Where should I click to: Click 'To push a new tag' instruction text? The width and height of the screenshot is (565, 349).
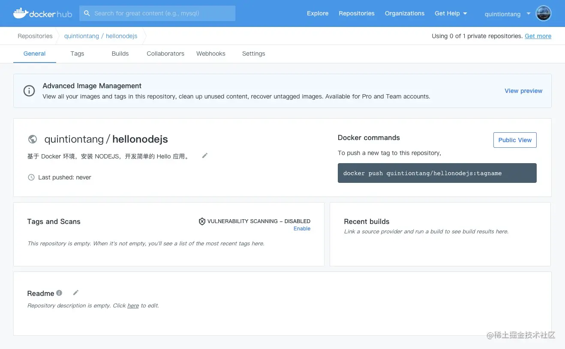[x=389, y=153]
